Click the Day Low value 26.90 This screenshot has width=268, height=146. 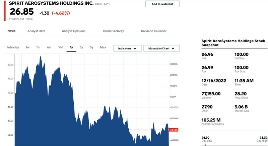tap(205, 138)
